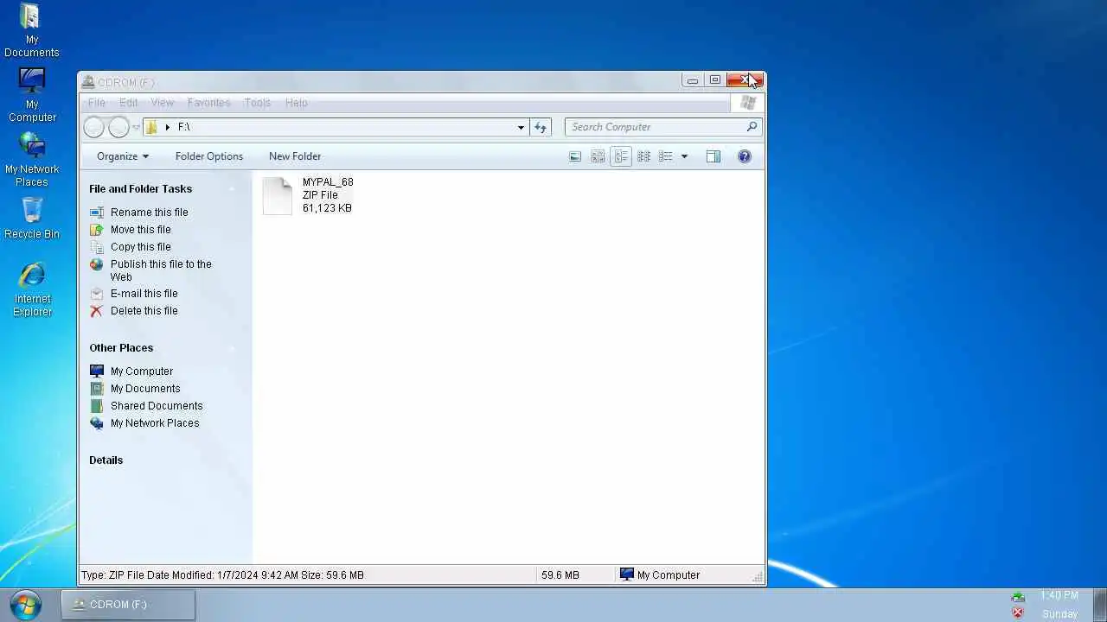1107x622 pixels.
Task: Click the Copy this file link
Action: pos(141,247)
